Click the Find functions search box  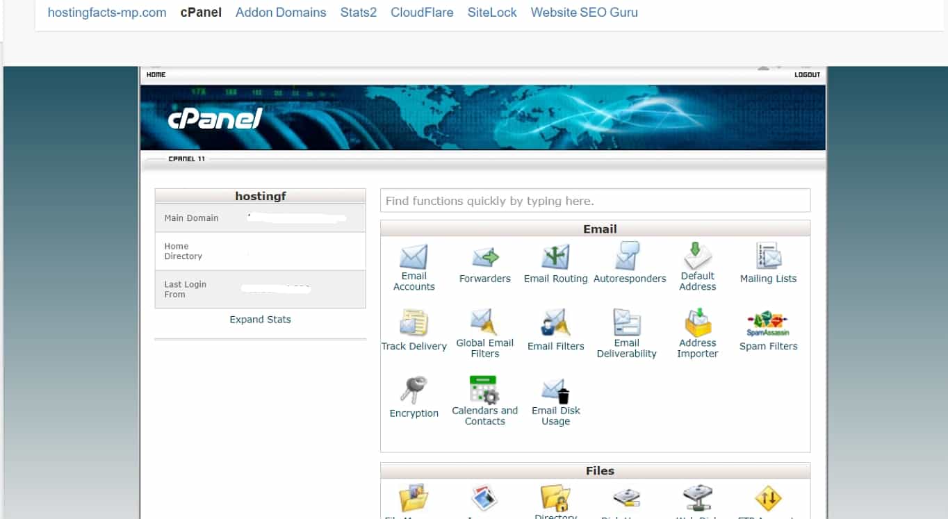pos(595,201)
